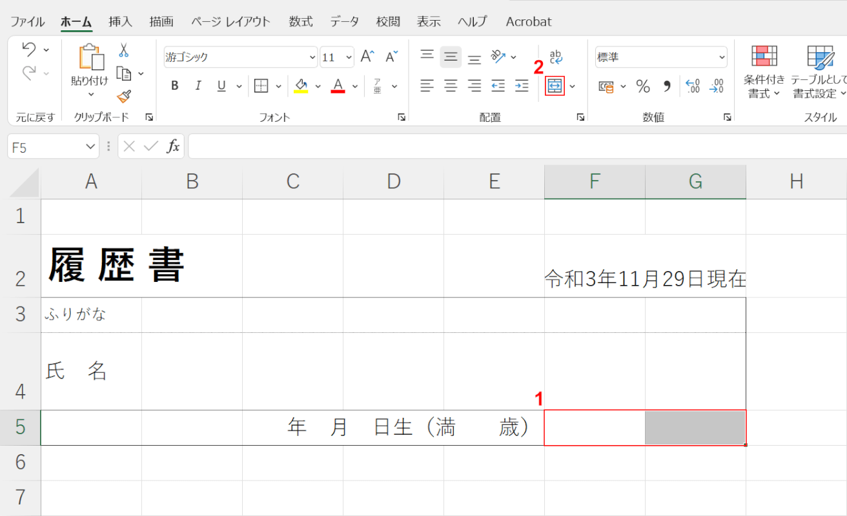Screen dimensions: 847x516
Task: Click the Align Right icon
Action: [x=475, y=86]
